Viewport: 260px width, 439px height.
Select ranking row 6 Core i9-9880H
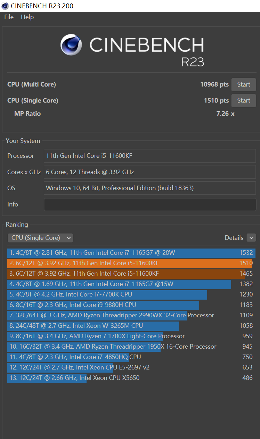point(131,305)
